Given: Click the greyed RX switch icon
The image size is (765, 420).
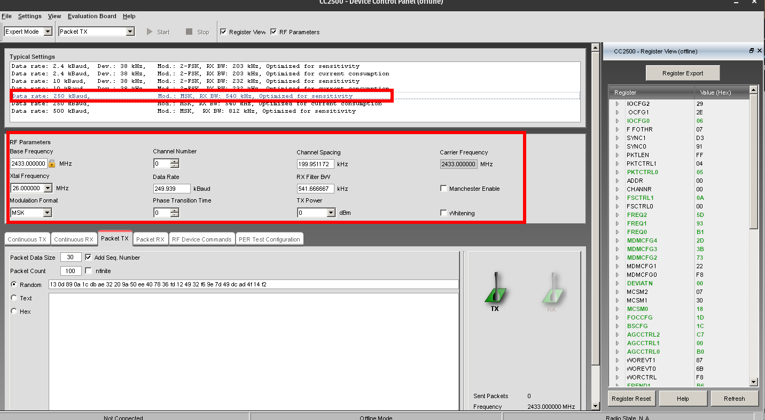Looking at the screenshot, I should tap(552, 290).
